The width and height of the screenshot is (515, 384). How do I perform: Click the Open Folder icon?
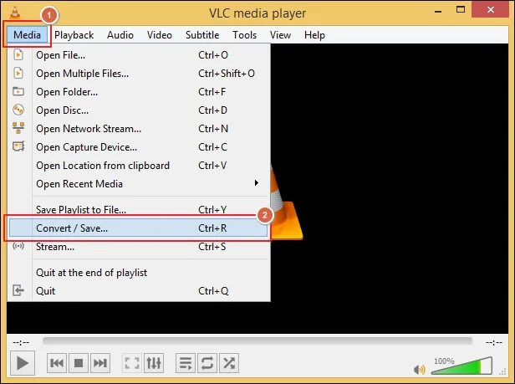[x=18, y=91]
